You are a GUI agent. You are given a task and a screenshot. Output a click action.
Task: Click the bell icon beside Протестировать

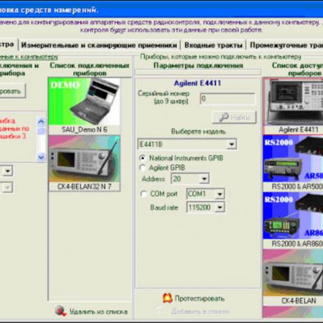(x=167, y=298)
